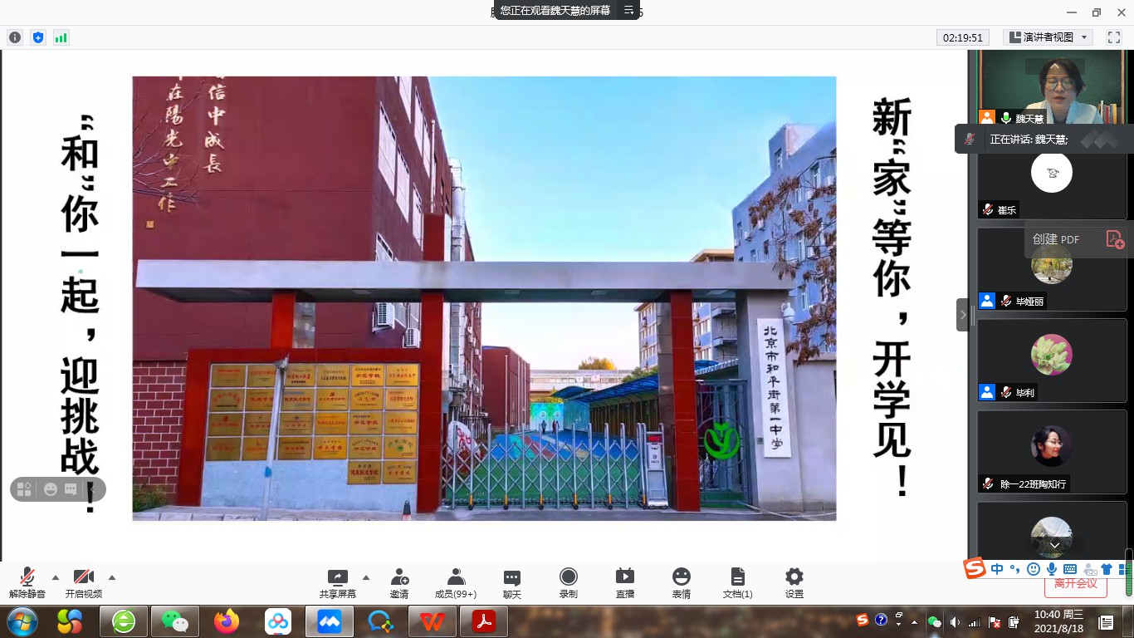Screen dimensions: 1134x638
Task: Click the 共享屏幕 share screen button
Action: pos(338,583)
